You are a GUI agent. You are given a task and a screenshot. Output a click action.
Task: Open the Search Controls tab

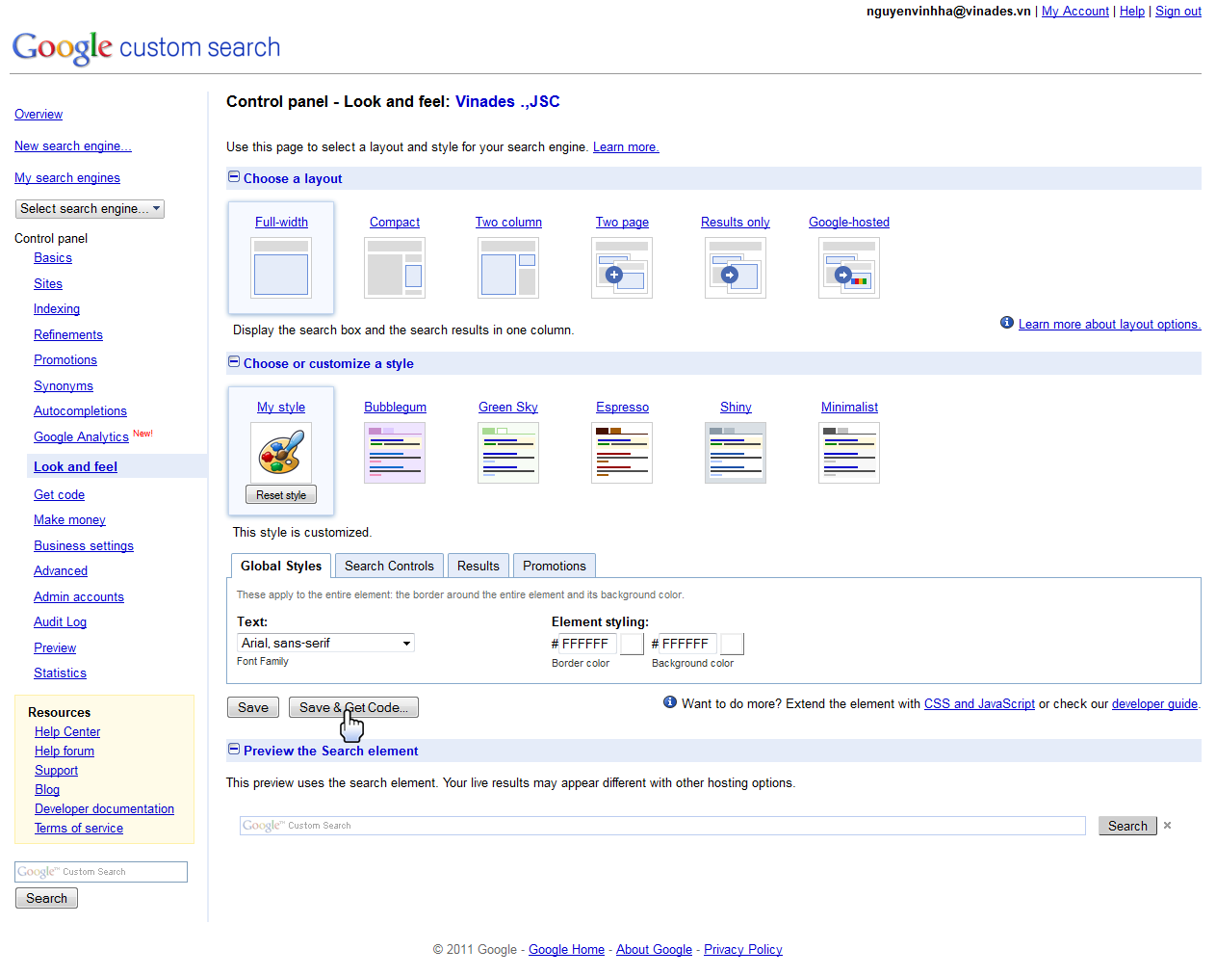pyautogui.click(x=390, y=566)
